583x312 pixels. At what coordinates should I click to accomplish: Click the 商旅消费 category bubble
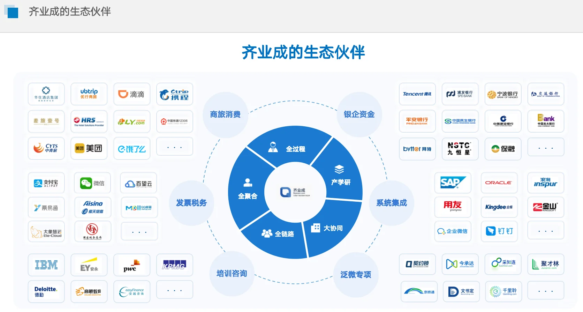[225, 114]
